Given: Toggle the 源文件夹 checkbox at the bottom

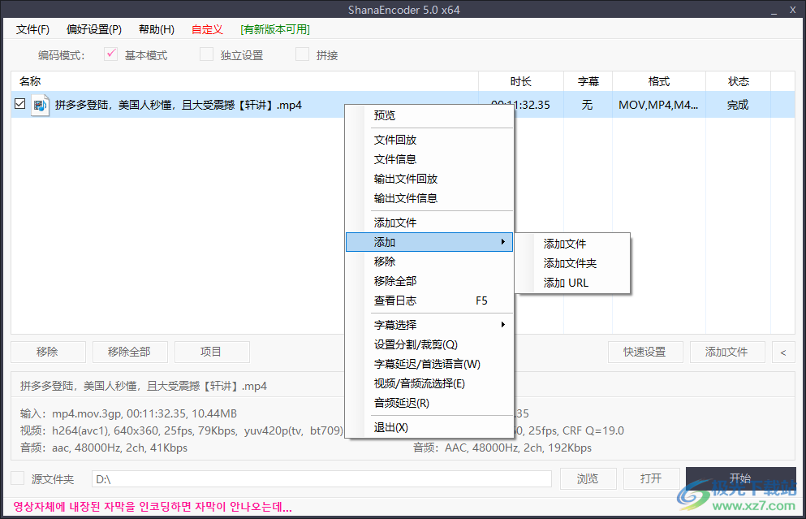Looking at the screenshot, I should [x=18, y=479].
